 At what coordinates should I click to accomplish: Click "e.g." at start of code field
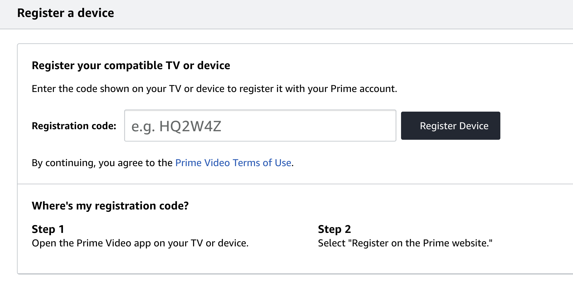143,126
